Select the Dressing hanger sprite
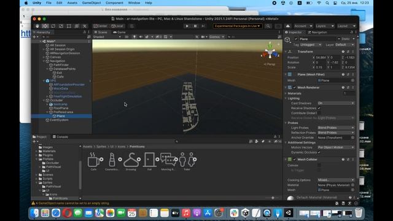Screen dimensions: 393x221 click(131, 161)
